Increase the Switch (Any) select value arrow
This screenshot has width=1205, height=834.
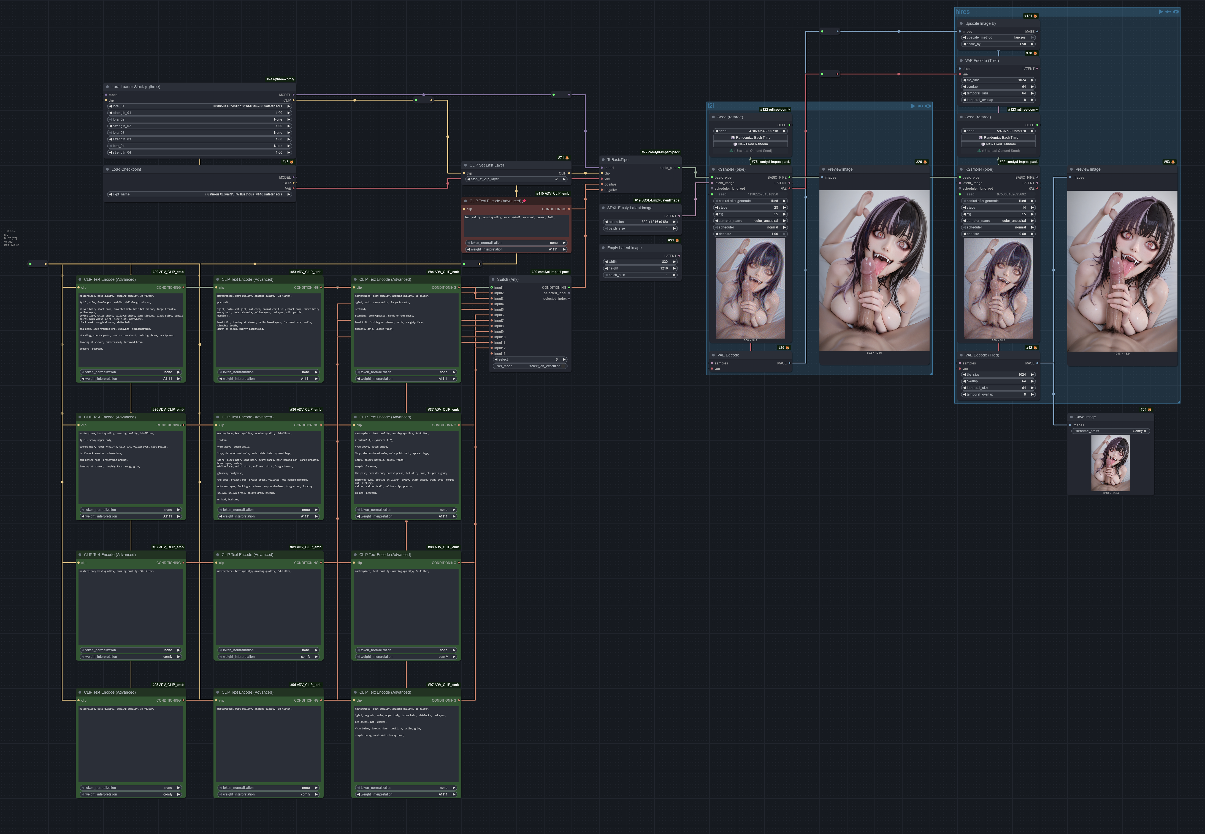coord(564,359)
